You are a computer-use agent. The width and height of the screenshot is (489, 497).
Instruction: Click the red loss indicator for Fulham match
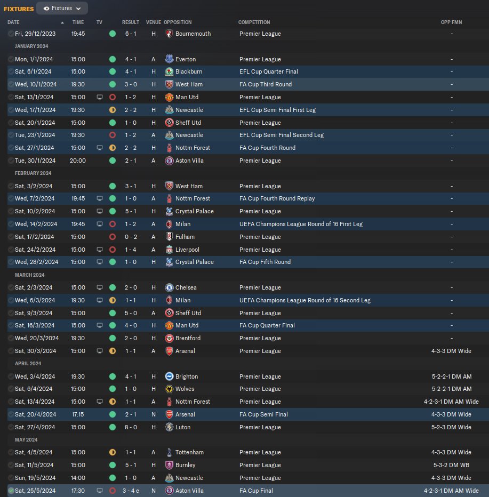pyautogui.click(x=113, y=237)
